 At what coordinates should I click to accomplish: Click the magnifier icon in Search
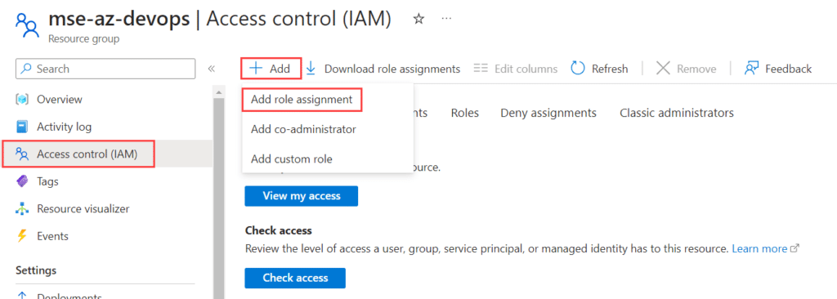26,69
